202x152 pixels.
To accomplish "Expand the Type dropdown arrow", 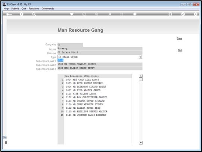I will point(140,57).
